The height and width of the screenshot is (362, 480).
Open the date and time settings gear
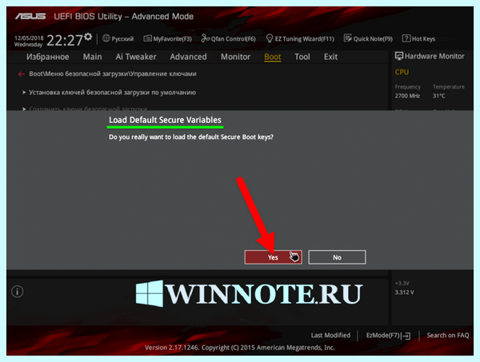pos(88,37)
